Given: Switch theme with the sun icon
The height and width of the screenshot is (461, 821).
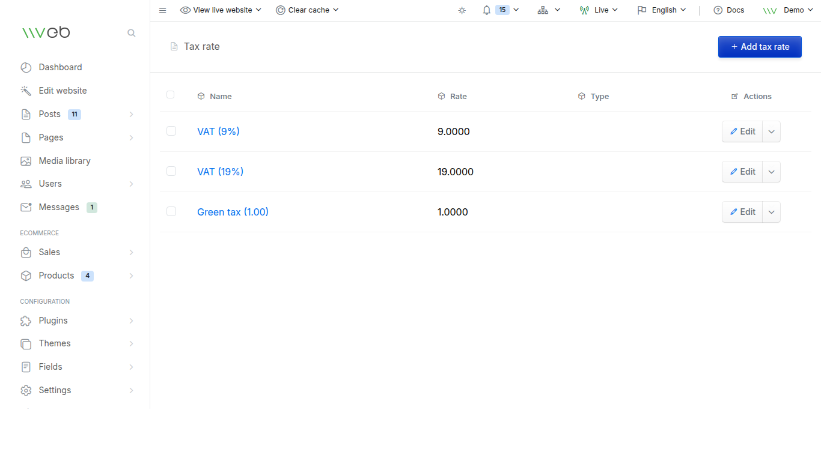Looking at the screenshot, I should (x=462, y=10).
